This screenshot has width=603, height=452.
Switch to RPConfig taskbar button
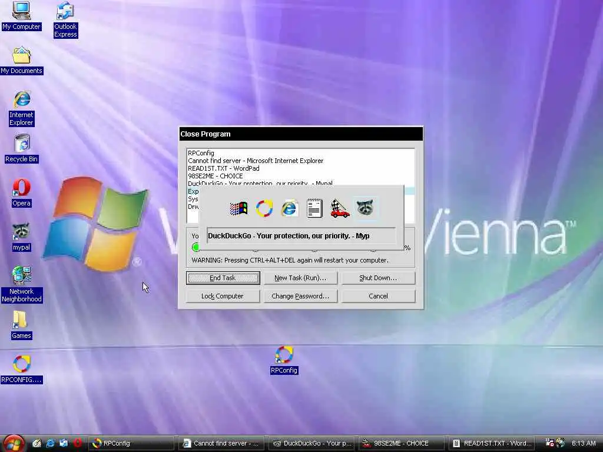[131, 443]
